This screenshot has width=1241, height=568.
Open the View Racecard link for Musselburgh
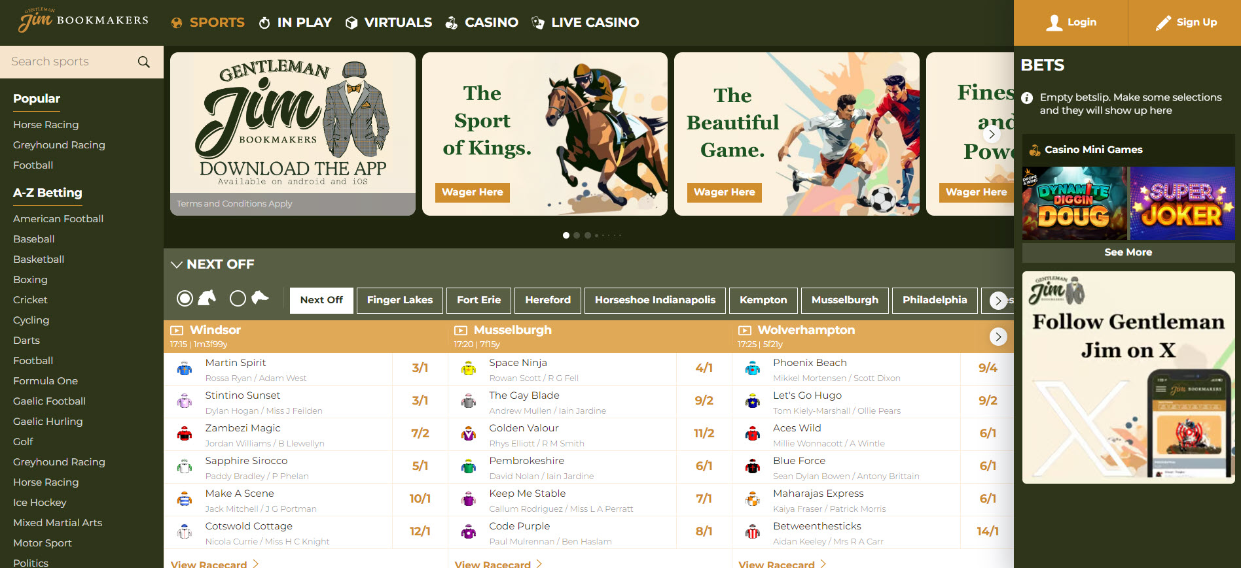pyautogui.click(x=499, y=563)
